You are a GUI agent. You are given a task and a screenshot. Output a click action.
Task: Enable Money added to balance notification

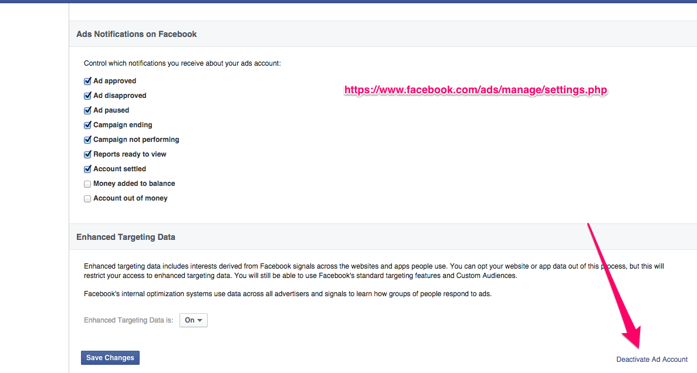pyautogui.click(x=87, y=184)
